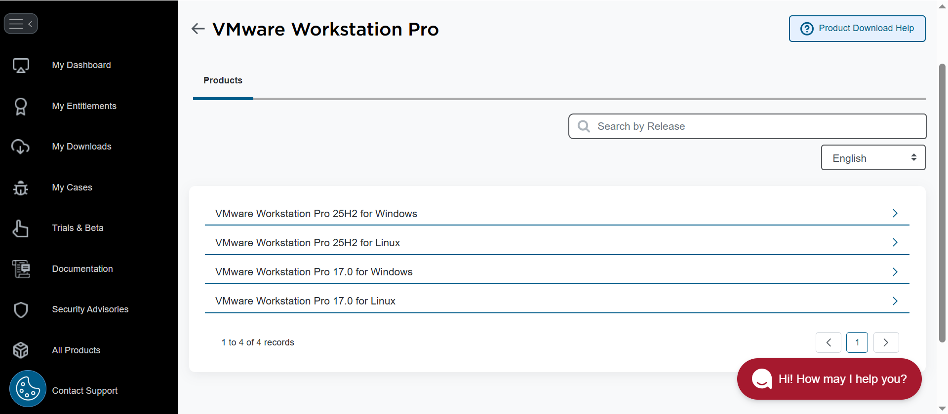Expand Workstation Pro 17.0 for Linux chevron
The image size is (948, 414).
[895, 301]
